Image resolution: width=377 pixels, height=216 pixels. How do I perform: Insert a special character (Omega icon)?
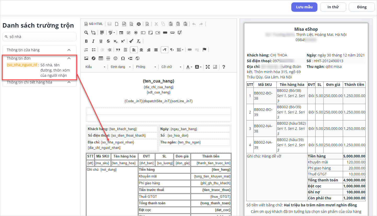123,58
